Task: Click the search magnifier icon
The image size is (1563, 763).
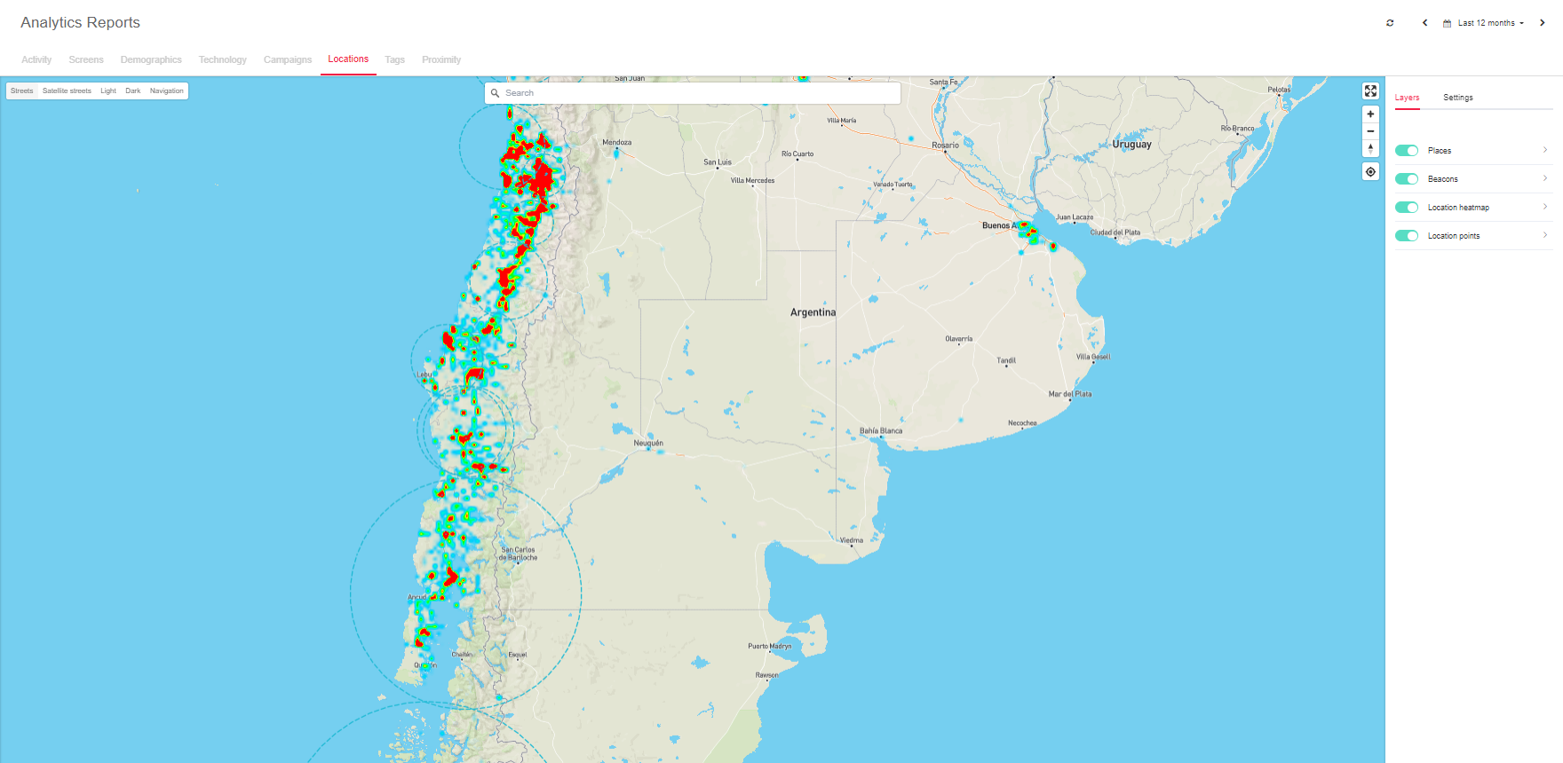Action: pos(496,93)
